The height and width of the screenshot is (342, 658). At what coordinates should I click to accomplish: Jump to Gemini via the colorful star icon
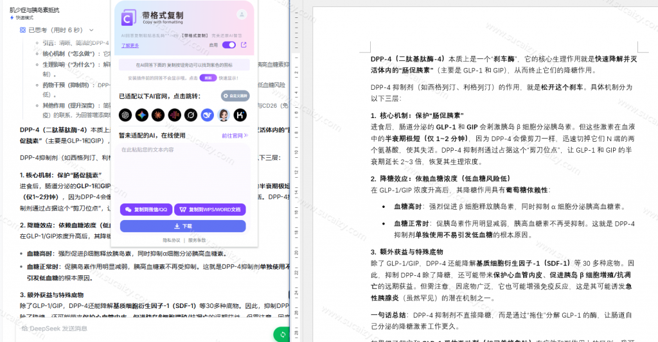pos(142,115)
